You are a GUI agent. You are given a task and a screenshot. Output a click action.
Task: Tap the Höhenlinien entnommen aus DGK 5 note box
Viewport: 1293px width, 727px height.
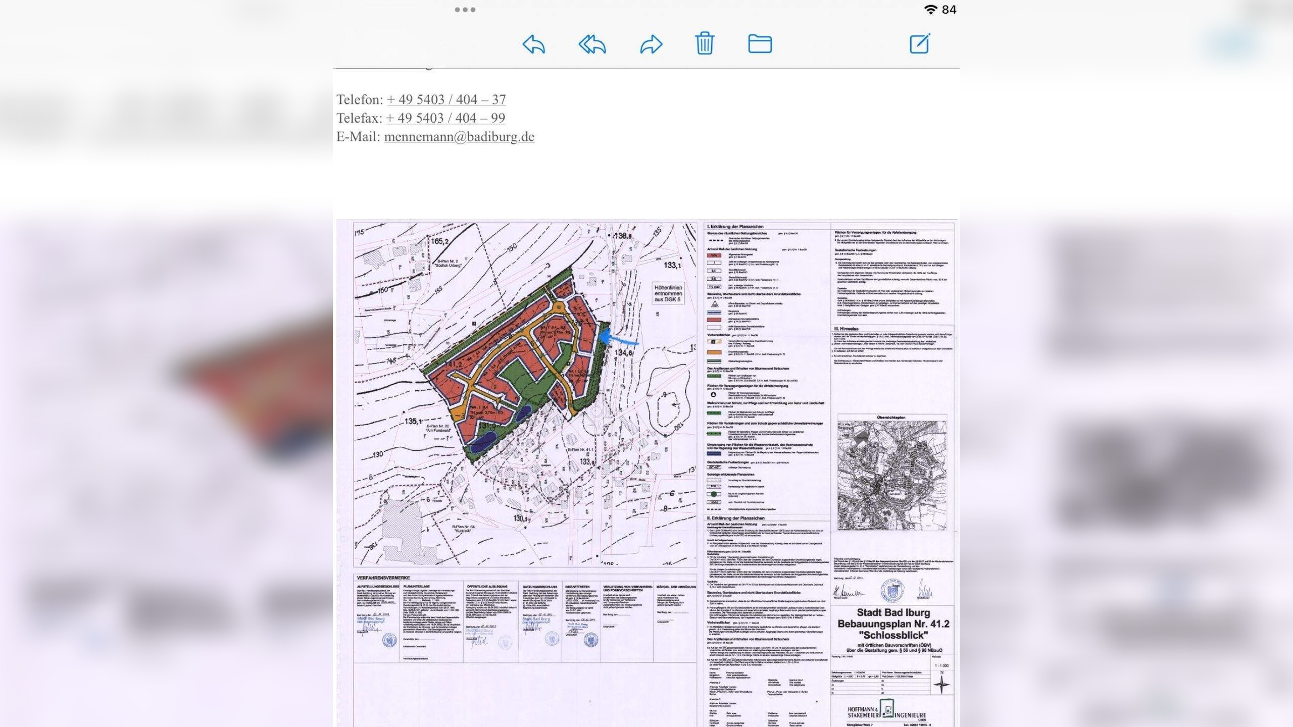(x=668, y=293)
